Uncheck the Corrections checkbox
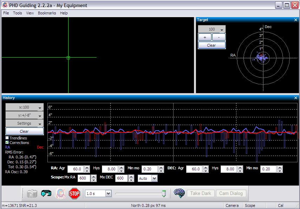 coord(7,142)
